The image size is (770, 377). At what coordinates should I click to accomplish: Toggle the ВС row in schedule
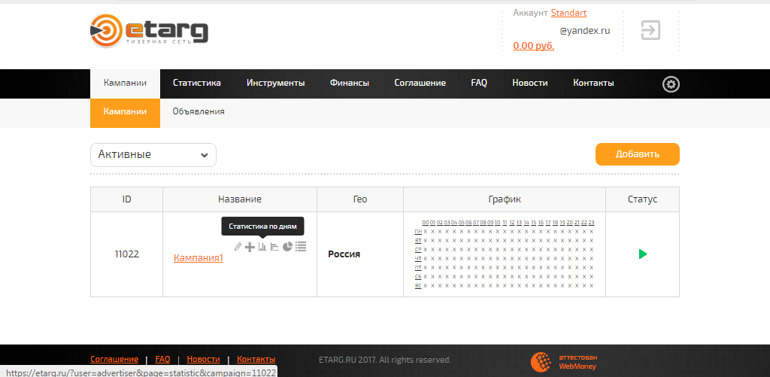418,286
